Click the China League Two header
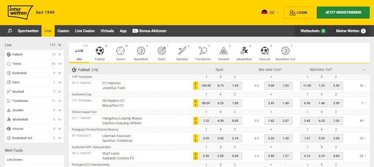Image resolution: width=374 pixels, height=167 pixels. [84, 112]
